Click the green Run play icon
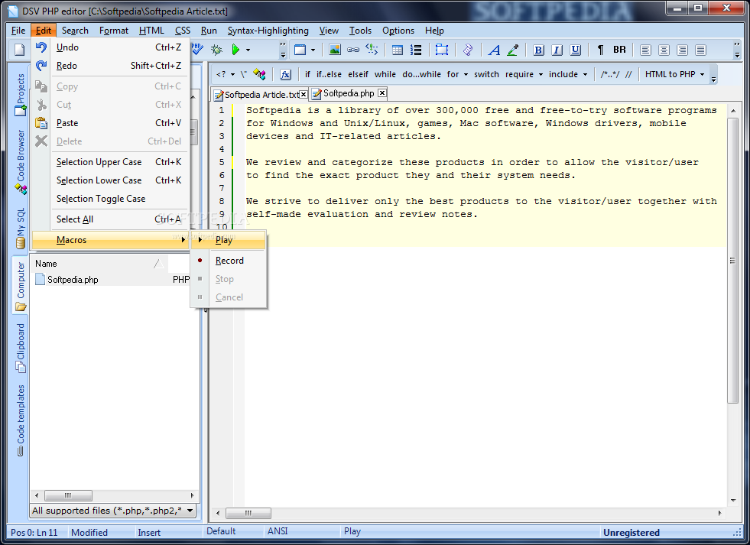750x545 pixels. coord(235,50)
